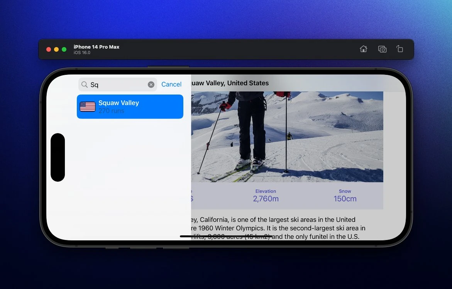
Task: Tap the Snow 150cm depth value
Action: [345, 199]
